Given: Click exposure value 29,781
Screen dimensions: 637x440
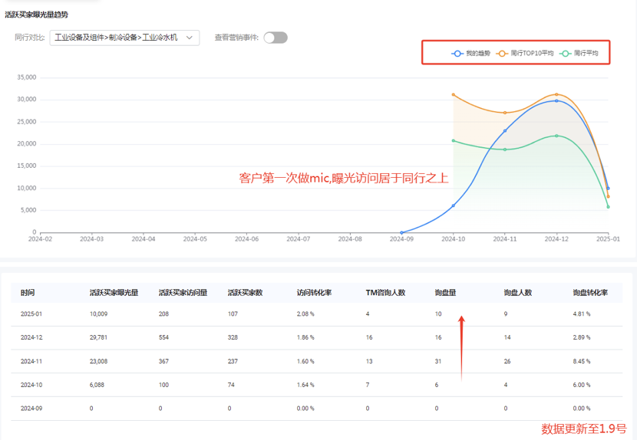Looking at the screenshot, I should point(99,337).
